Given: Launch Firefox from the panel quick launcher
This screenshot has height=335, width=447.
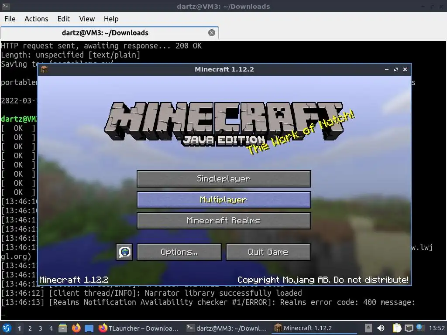Looking at the screenshot, I should click(x=76, y=328).
